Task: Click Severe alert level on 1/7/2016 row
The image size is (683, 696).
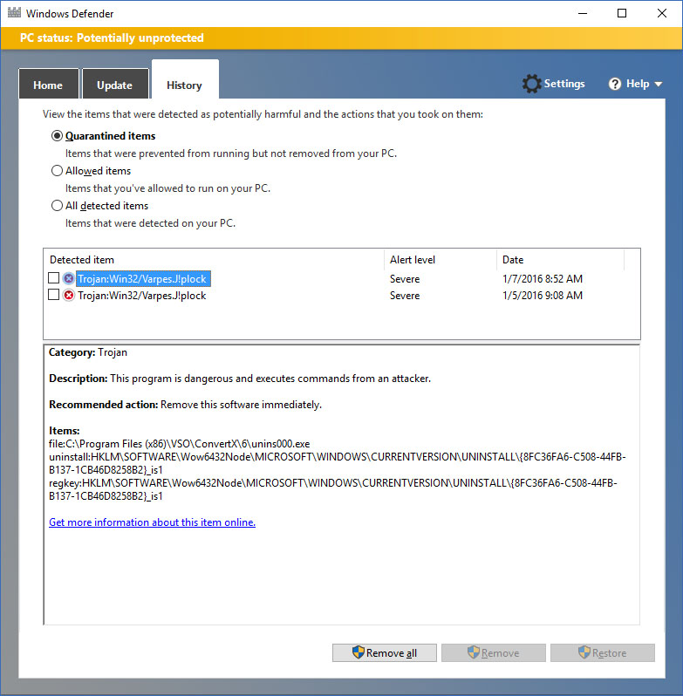Action: [405, 279]
